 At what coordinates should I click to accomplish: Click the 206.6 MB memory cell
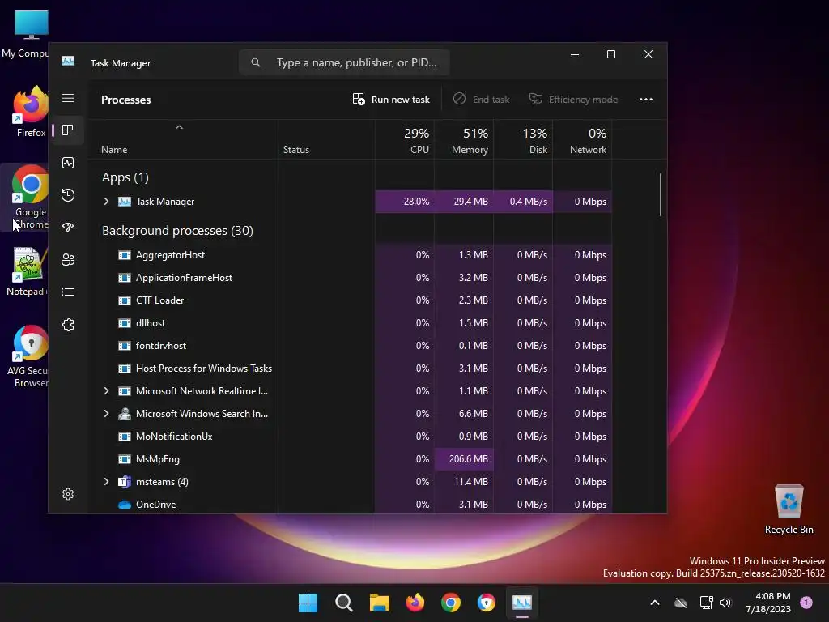click(464, 459)
